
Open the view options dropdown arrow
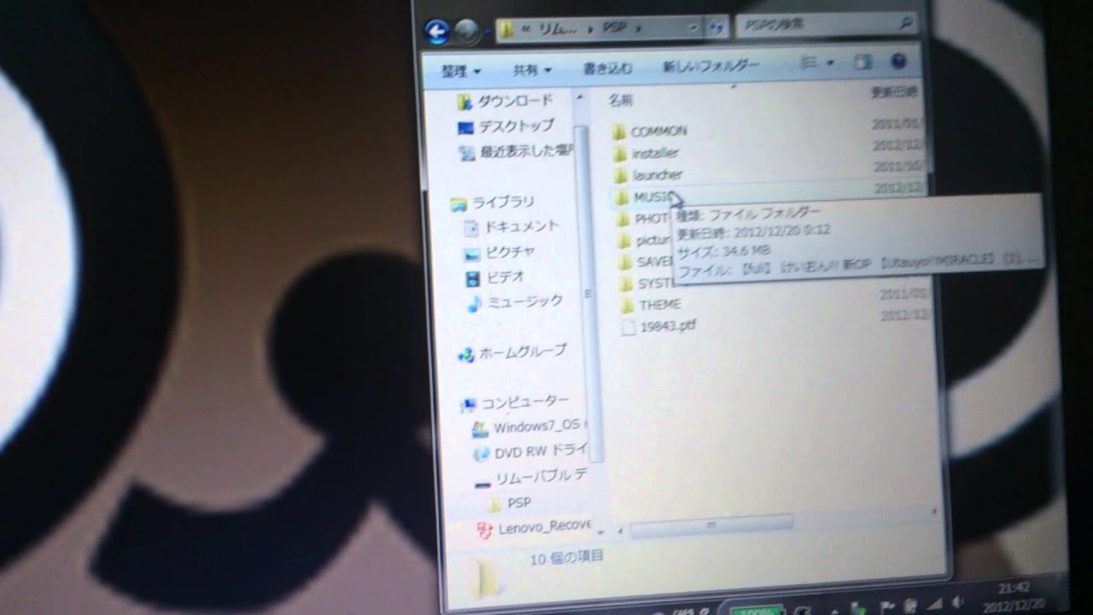pyautogui.click(x=830, y=62)
